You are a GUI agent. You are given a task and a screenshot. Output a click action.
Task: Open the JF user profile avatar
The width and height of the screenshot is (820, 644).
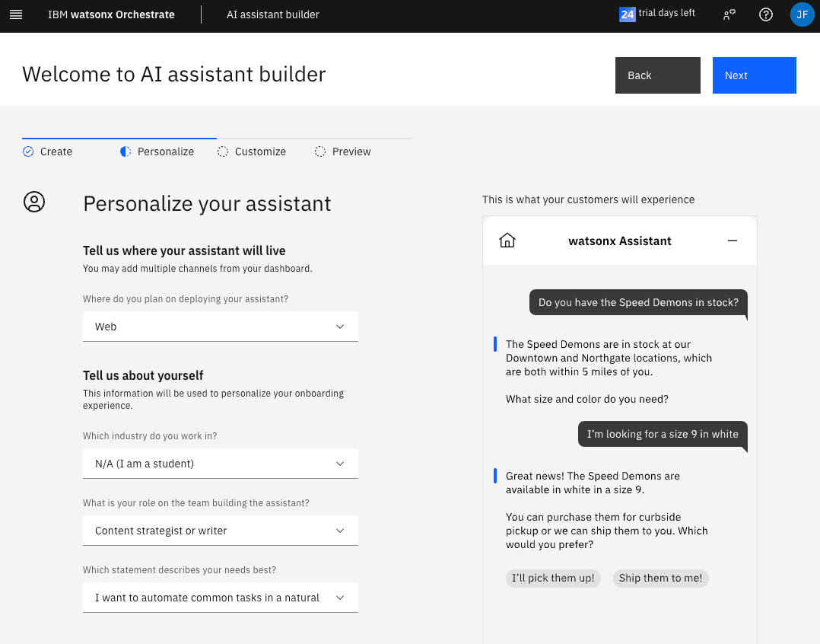click(x=802, y=14)
